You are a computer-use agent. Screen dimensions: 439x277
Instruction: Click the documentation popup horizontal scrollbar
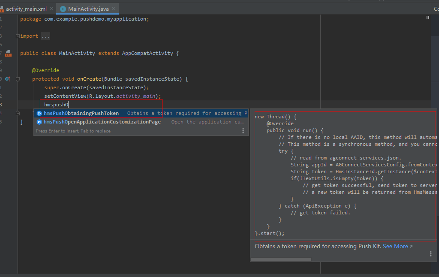pyautogui.click(x=281, y=259)
